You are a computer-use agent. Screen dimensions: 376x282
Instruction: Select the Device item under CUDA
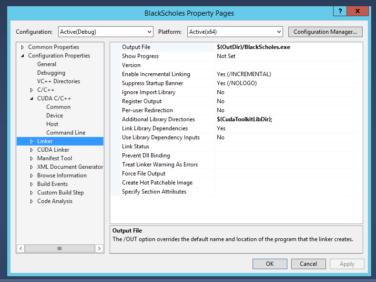click(x=54, y=116)
